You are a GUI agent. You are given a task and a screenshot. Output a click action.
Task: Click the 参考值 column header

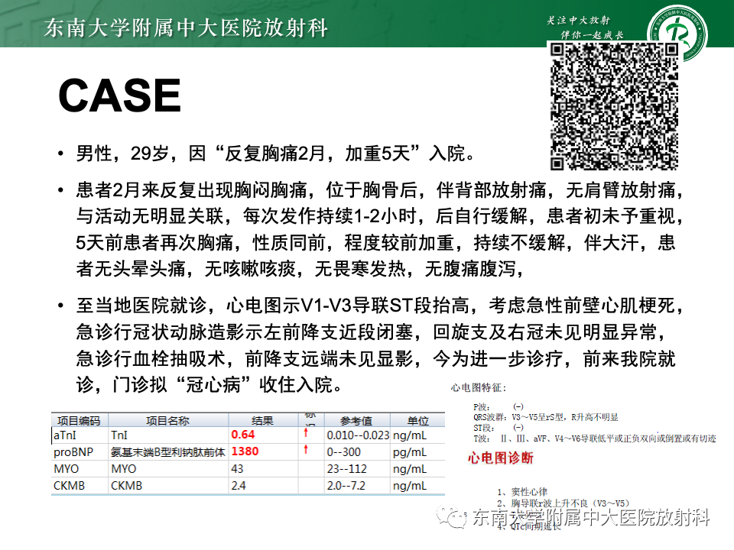pos(357,420)
